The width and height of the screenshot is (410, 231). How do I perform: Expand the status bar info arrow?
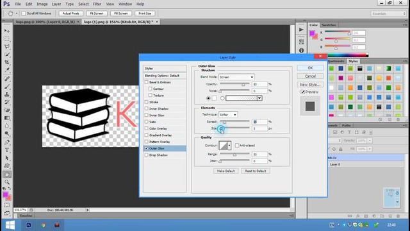click(88, 210)
